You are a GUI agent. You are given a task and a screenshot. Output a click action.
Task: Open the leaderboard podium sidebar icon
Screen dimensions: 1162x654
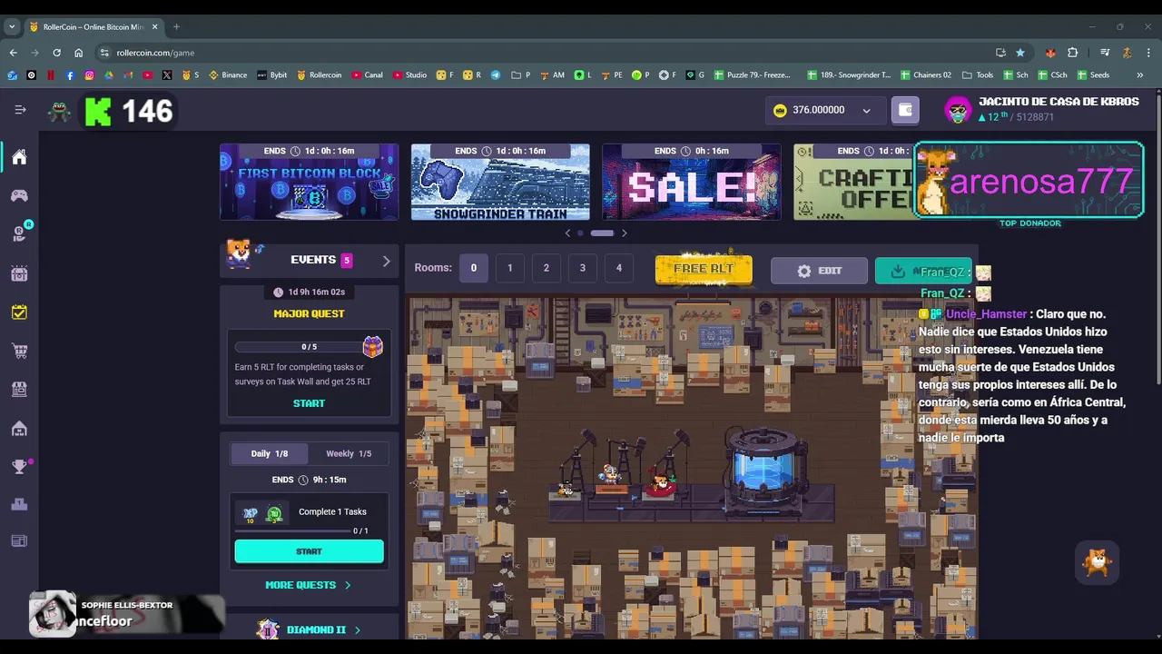point(19,504)
